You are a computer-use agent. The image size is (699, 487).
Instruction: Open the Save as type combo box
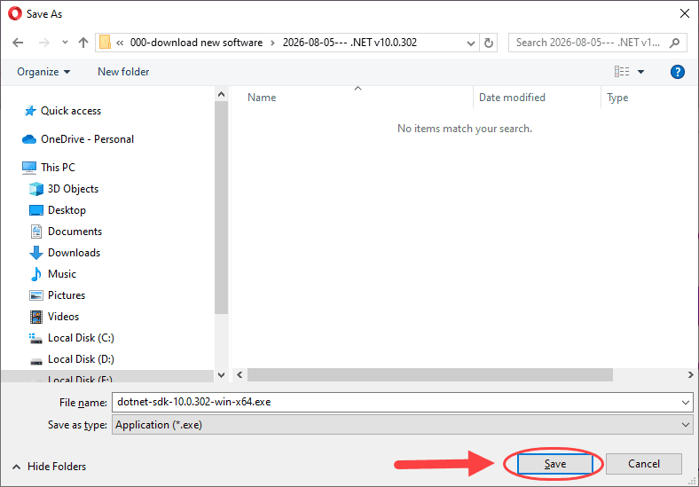pyautogui.click(x=403, y=425)
